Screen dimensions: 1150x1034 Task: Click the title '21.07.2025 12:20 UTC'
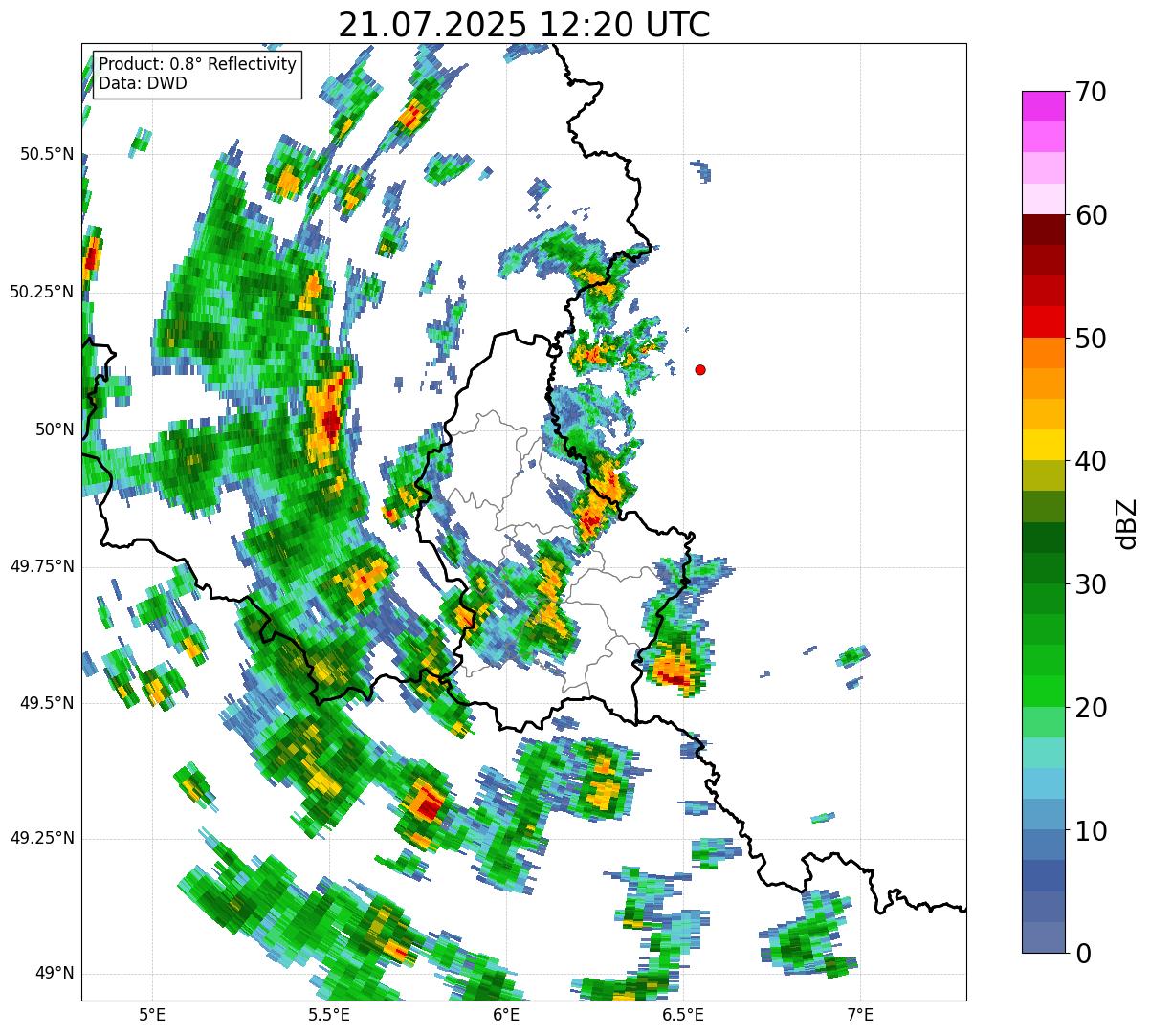(x=524, y=24)
